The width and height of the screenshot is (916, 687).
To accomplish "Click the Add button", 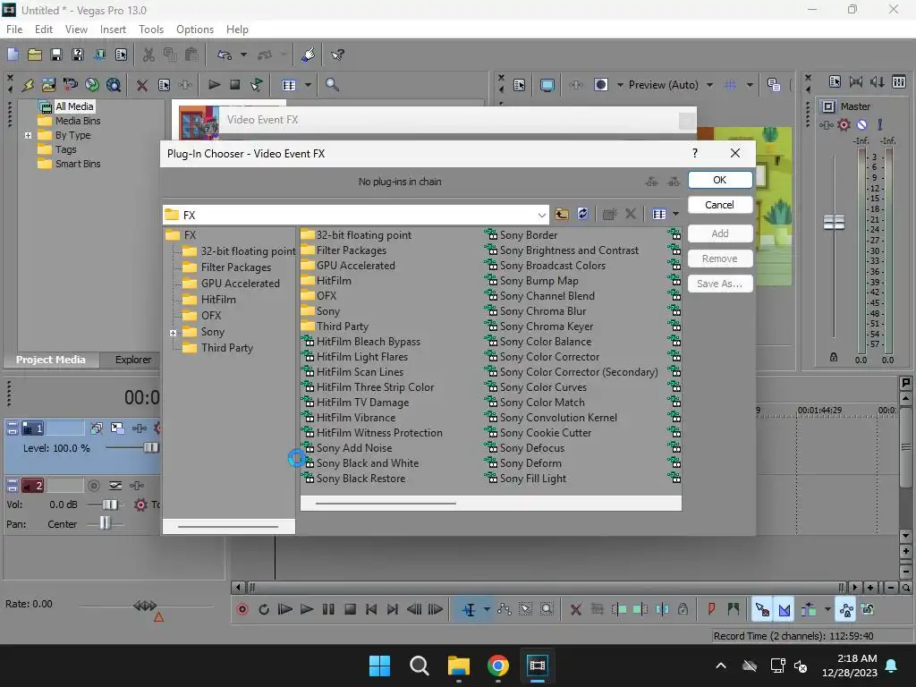I will 720,233.
